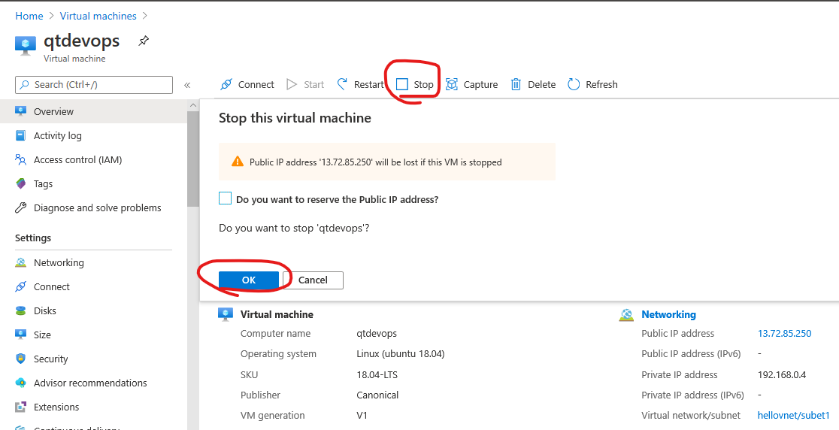Screen dimensions: 839x430
Task: Click the Security shield icon
Action: [21, 359]
